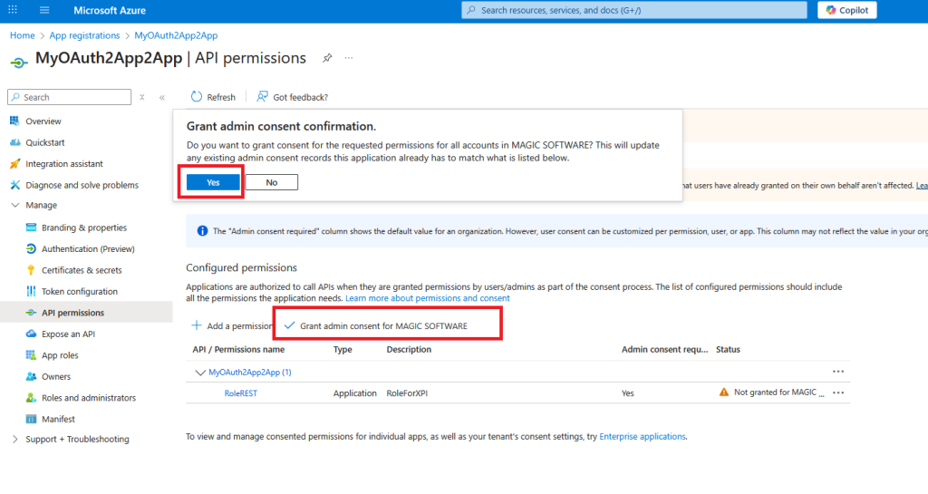Click the Azure resources search bar

tap(634, 10)
